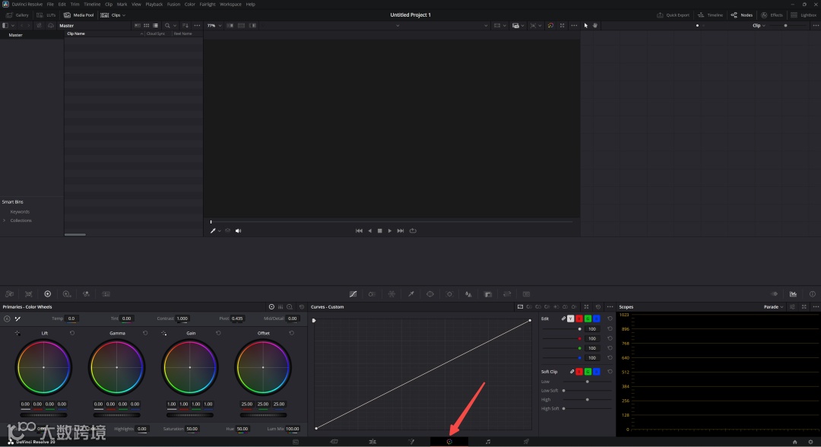
Task: Toggle the Media Pool panel
Action: (x=78, y=15)
